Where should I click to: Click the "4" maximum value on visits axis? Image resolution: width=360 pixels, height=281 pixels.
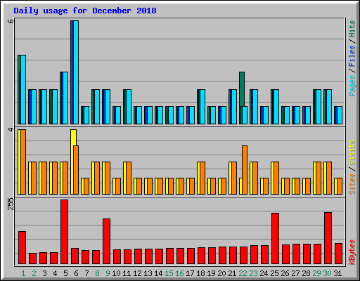[11, 129]
